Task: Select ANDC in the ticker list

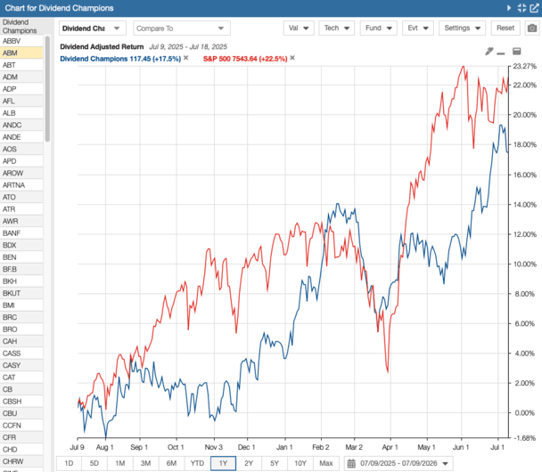Action: click(21, 125)
